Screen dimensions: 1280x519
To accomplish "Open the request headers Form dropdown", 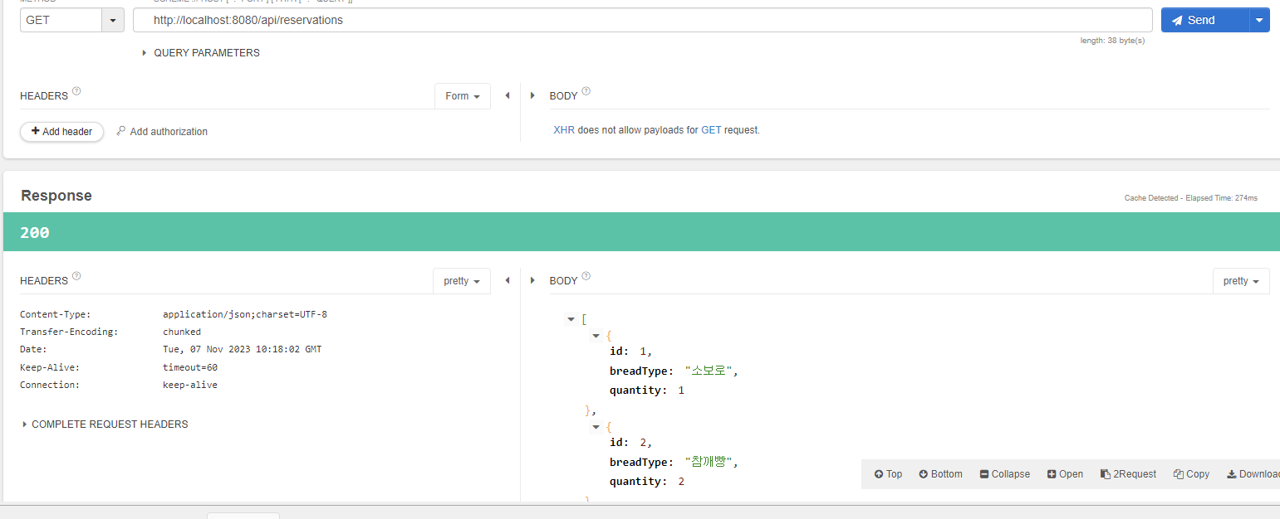I will (x=462, y=96).
